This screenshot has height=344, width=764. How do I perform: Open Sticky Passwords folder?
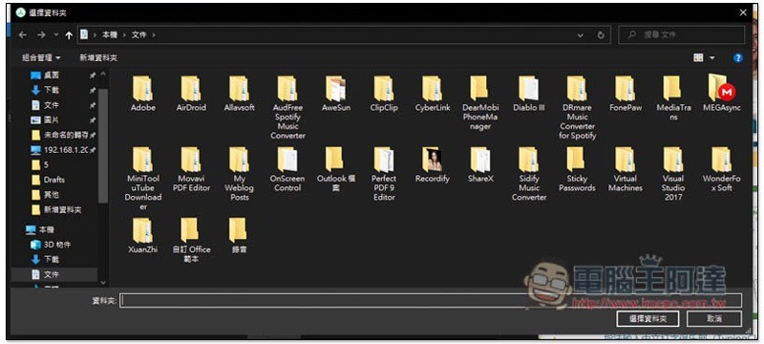coord(577,169)
